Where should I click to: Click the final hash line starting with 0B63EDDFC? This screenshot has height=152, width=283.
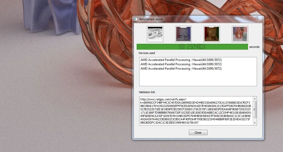(x=169, y=123)
